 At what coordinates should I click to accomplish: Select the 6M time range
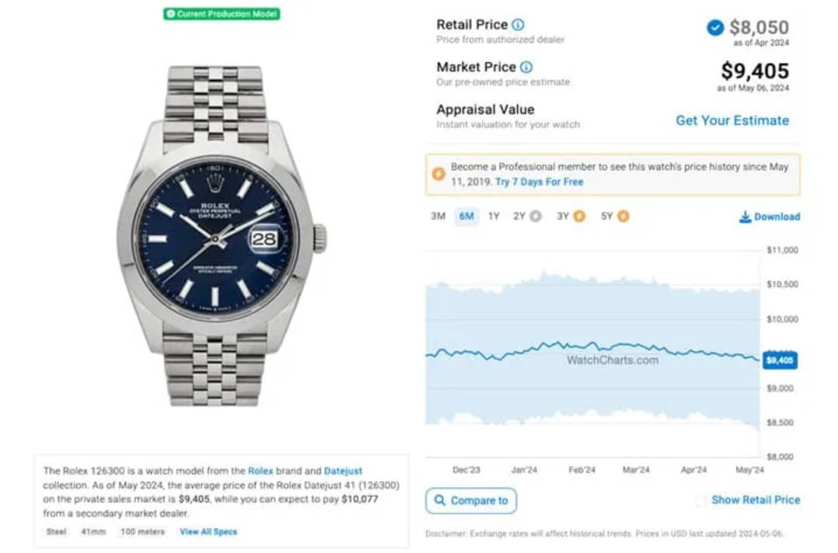pos(466,216)
